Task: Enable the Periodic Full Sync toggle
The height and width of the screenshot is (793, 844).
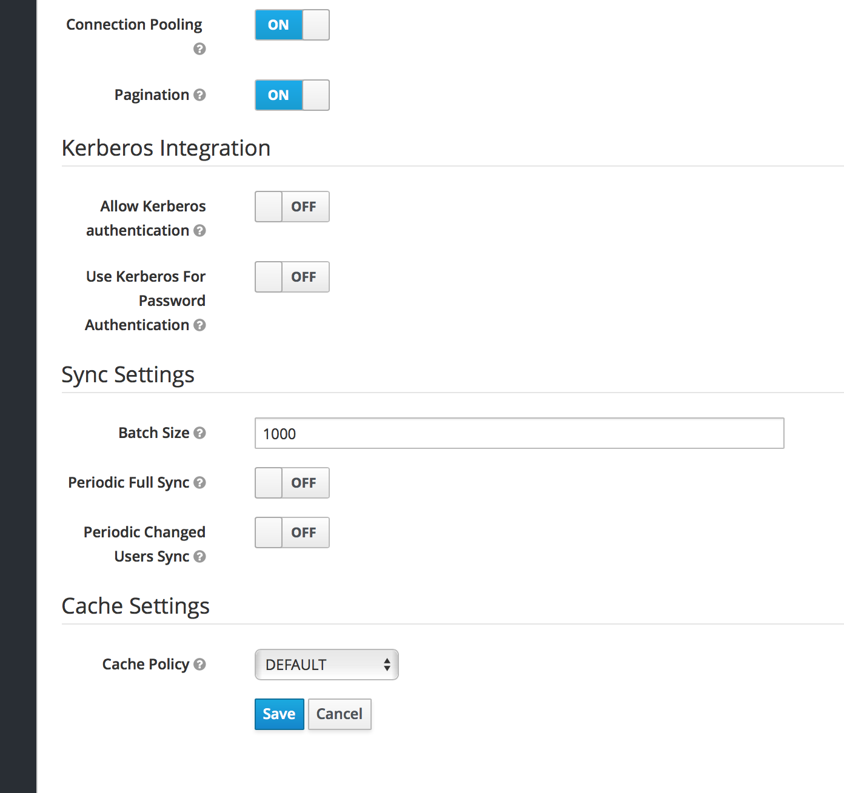Action: [x=292, y=483]
